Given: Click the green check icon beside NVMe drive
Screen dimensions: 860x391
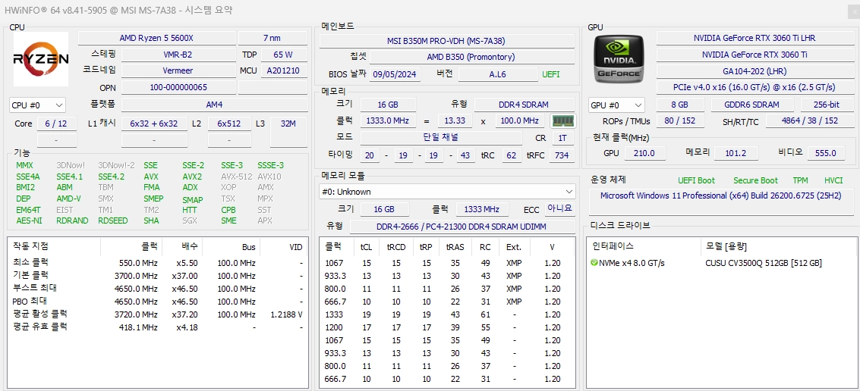Looking at the screenshot, I should pyautogui.click(x=594, y=263).
